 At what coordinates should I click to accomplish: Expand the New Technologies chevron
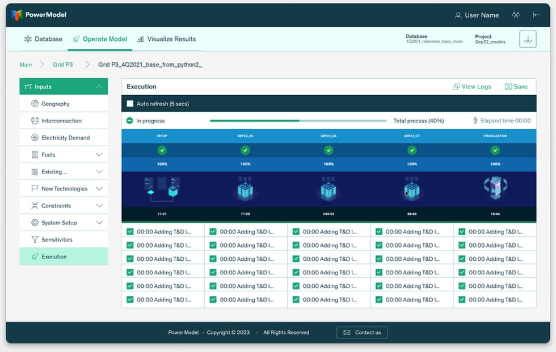coord(99,189)
